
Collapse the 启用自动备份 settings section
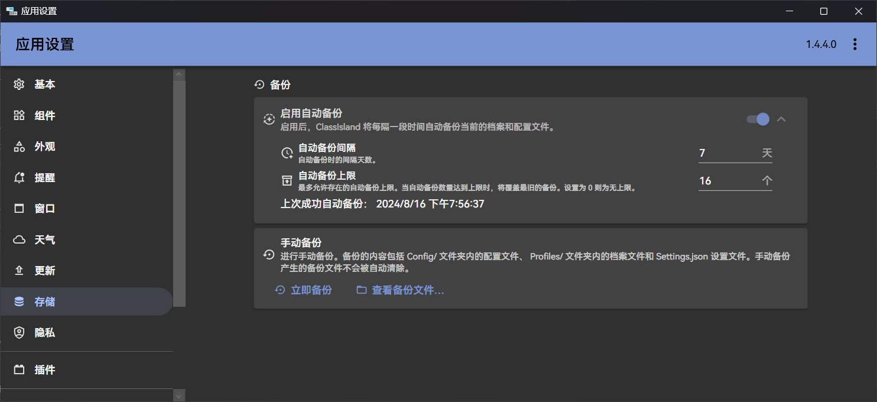781,119
